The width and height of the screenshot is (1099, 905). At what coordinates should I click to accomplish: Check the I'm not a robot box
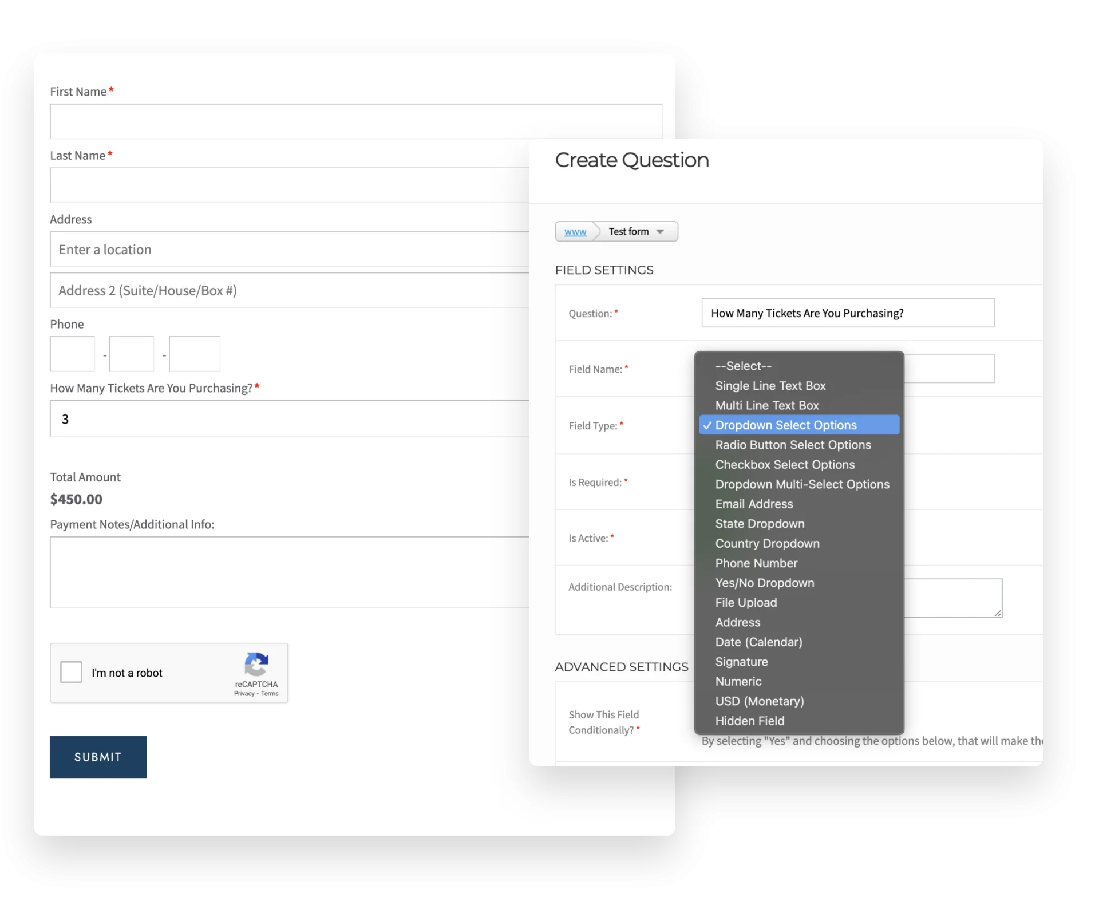72,672
